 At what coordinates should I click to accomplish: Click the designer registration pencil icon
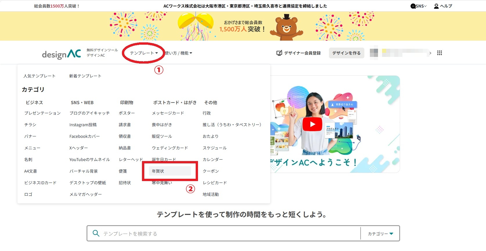(x=279, y=53)
